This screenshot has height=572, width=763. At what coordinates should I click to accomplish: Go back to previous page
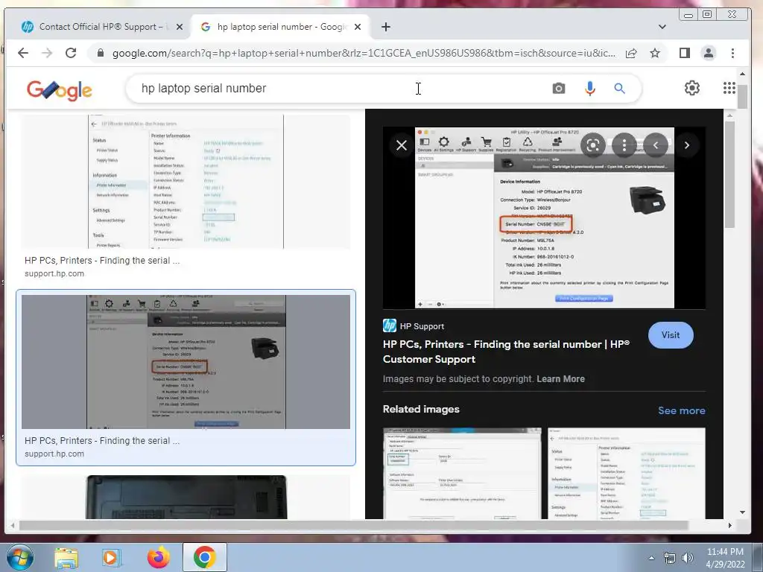pyautogui.click(x=23, y=53)
